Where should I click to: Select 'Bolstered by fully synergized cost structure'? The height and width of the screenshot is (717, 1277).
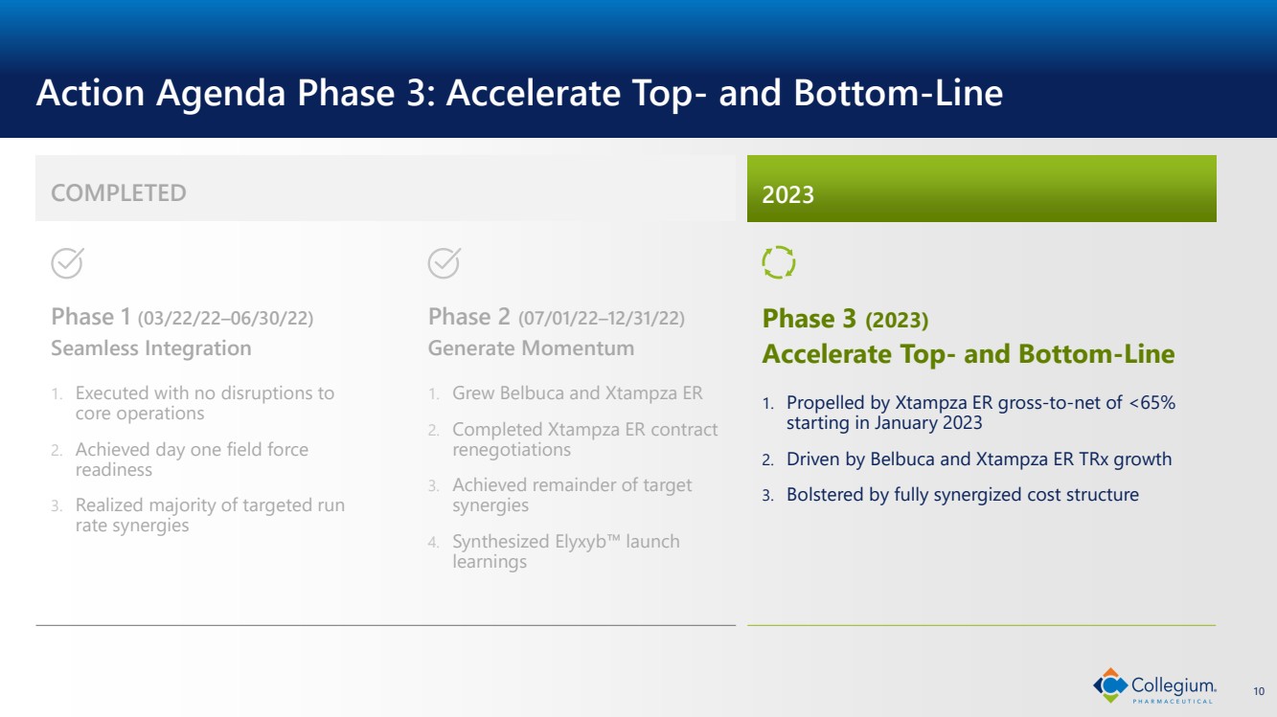pyautogui.click(x=962, y=495)
